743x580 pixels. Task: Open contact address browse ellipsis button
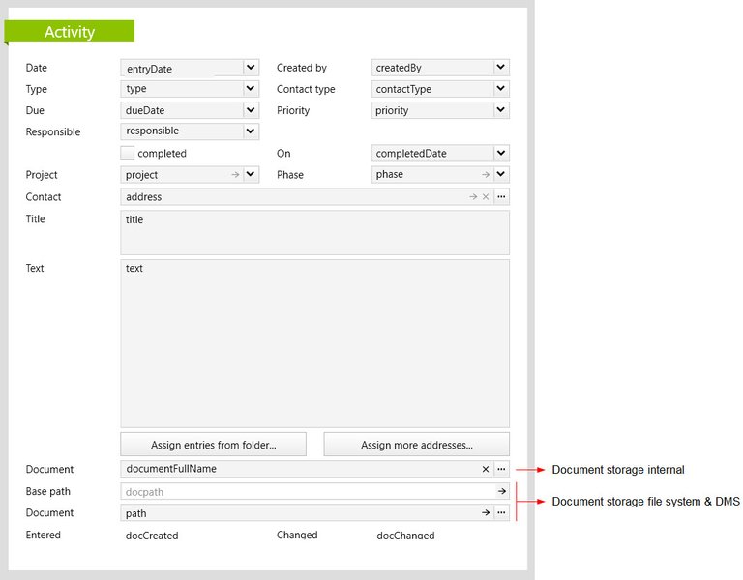pyautogui.click(x=501, y=196)
